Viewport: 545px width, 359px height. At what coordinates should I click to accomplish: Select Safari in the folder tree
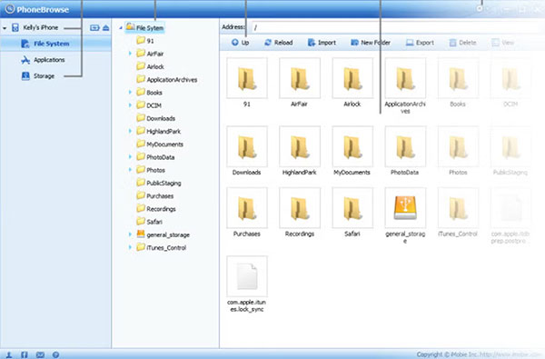pyautogui.click(x=150, y=221)
